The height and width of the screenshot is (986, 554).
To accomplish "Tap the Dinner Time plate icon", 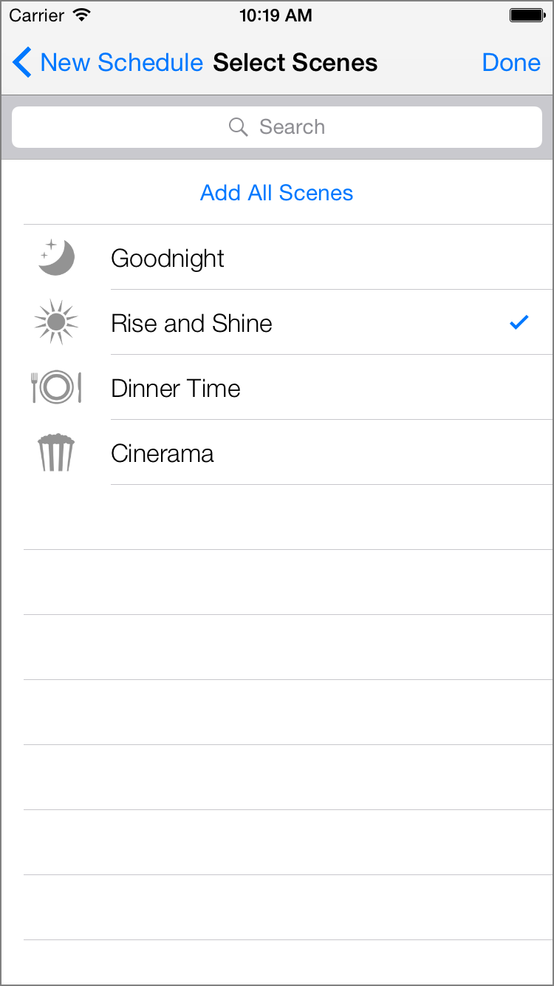I will 56,387.
